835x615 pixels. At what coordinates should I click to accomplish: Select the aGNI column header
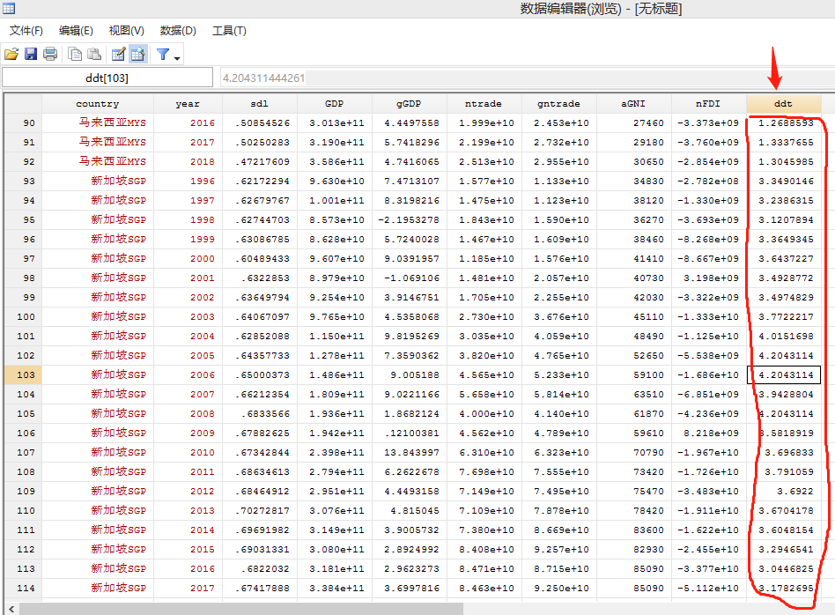click(633, 104)
